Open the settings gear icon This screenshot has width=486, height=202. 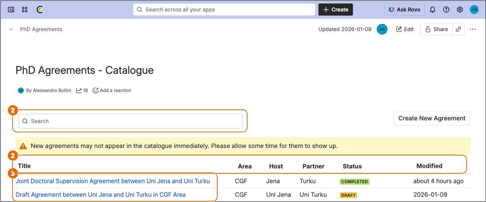pyautogui.click(x=460, y=9)
